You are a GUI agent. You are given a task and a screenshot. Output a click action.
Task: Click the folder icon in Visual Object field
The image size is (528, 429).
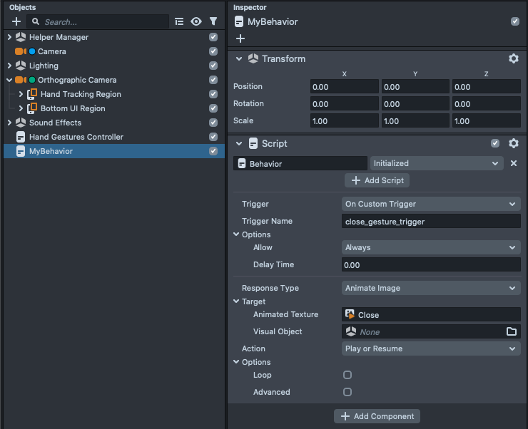tap(511, 332)
